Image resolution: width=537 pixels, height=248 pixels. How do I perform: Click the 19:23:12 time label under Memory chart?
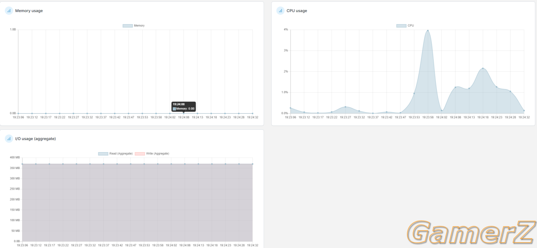click(x=32, y=117)
